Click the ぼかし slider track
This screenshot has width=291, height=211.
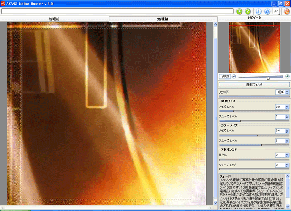254,160
